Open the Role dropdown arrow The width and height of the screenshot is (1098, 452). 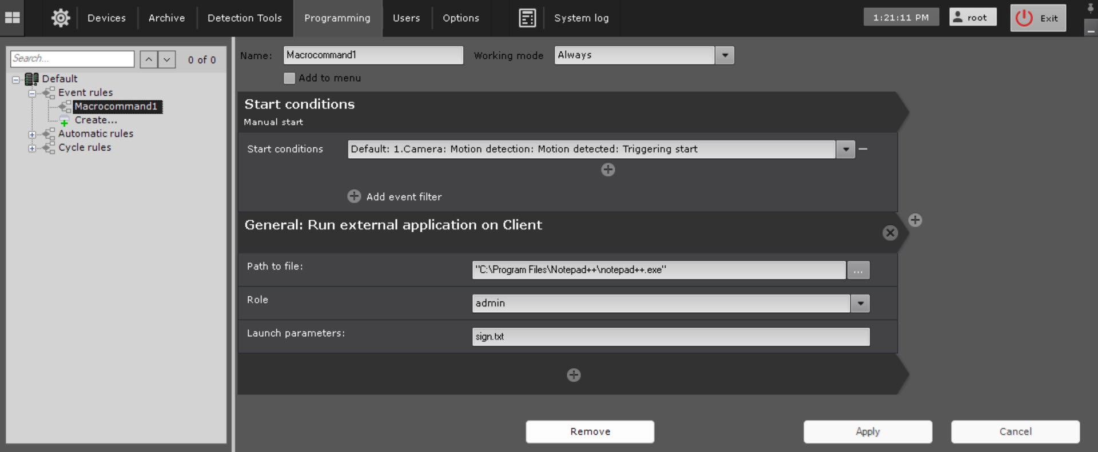[x=860, y=304]
